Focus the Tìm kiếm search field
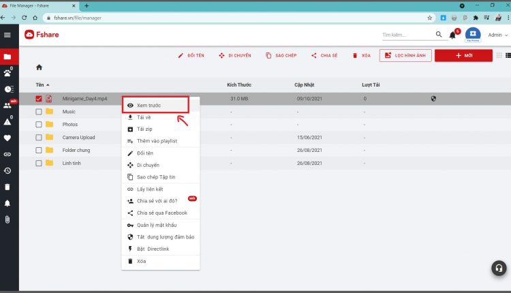The height and width of the screenshot is (293, 511). point(408,35)
